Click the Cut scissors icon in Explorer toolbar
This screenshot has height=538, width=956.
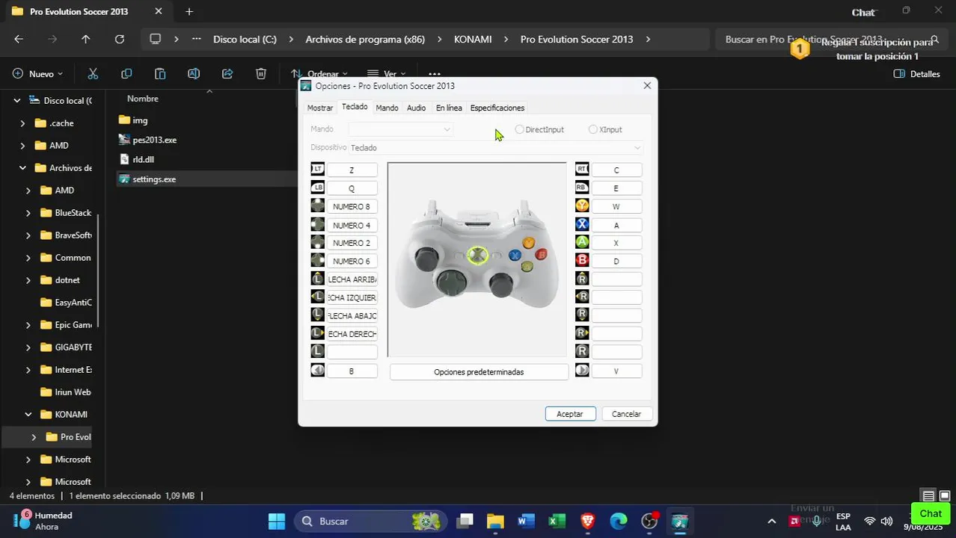pyautogui.click(x=93, y=74)
